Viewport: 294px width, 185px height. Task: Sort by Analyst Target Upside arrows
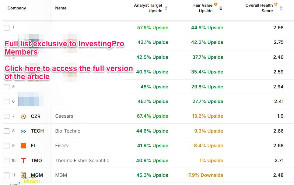click(166, 8)
